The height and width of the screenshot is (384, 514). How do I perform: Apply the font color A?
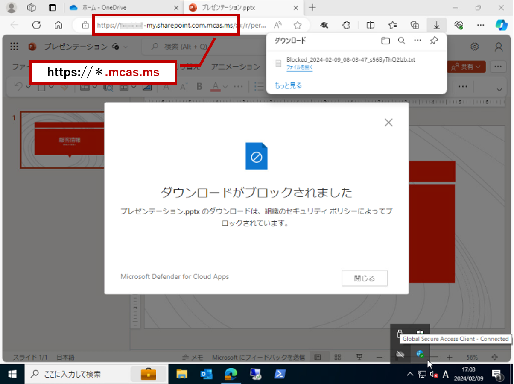pos(215,87)
